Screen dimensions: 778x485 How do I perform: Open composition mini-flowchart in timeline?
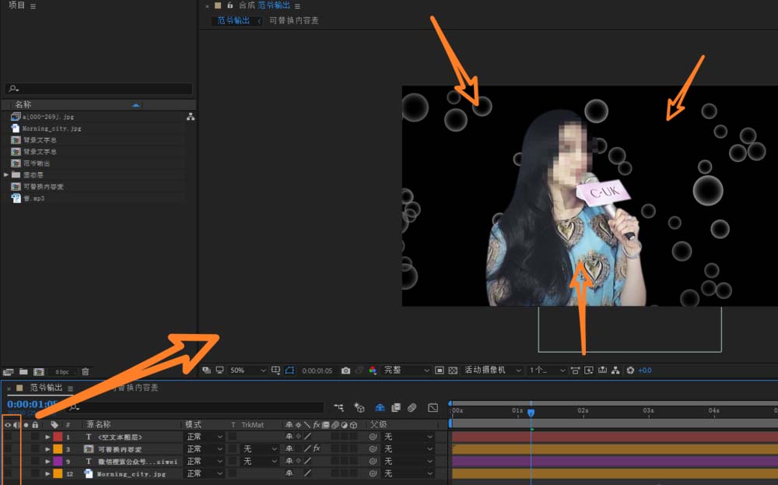[x=339, y=408]
